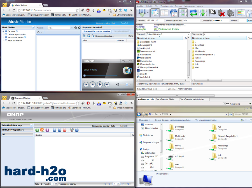Click FileZilla cancel operation flag icon

212,13
